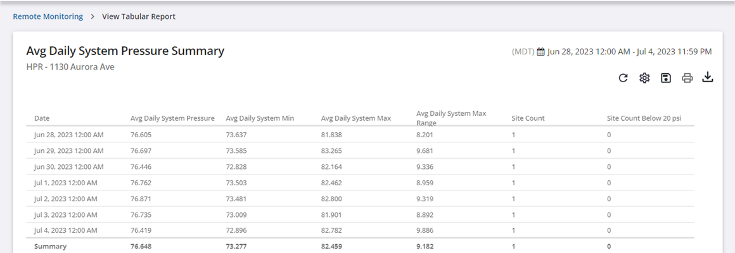
Task: Click the Summary row label
Action: (50, 246)
